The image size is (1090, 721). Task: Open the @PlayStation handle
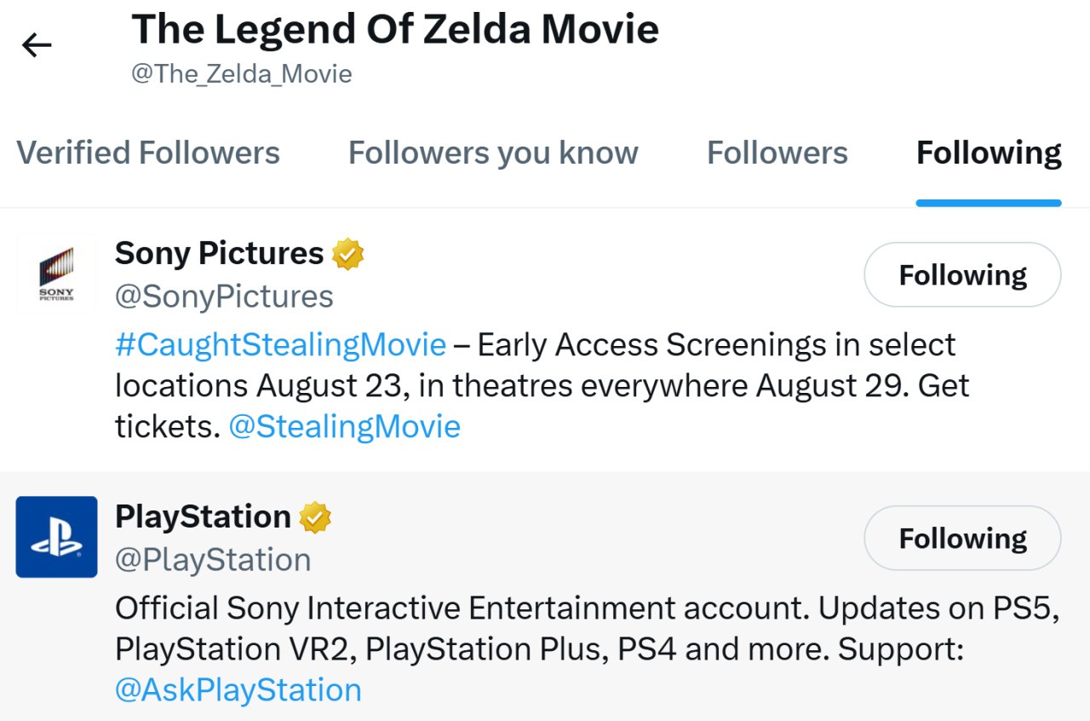pos(213,560)
